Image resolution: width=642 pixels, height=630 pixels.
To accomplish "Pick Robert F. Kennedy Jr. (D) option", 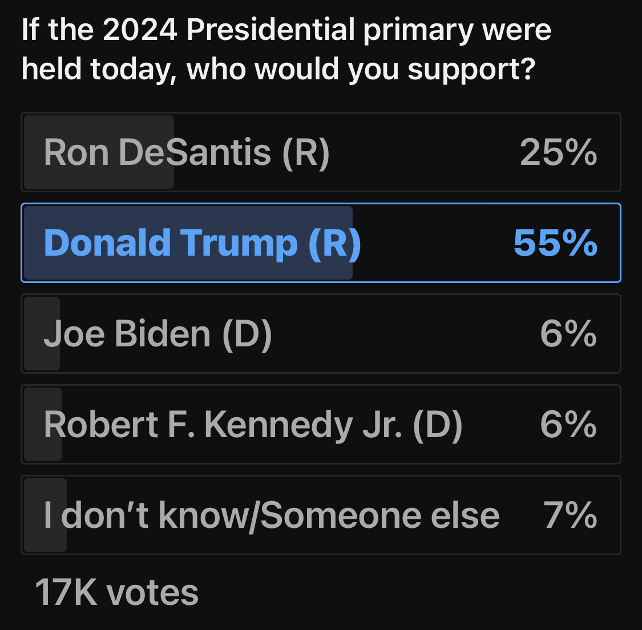I will 321,424.
